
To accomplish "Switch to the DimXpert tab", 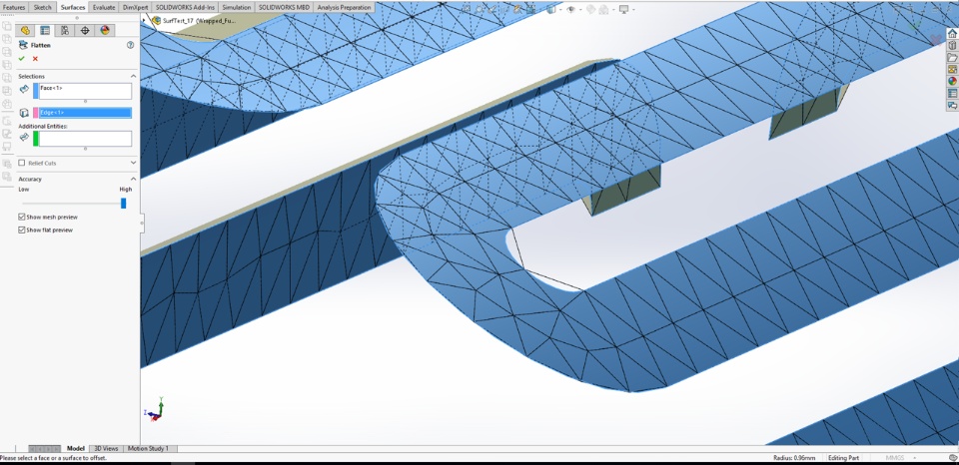I will pos(135,7).
